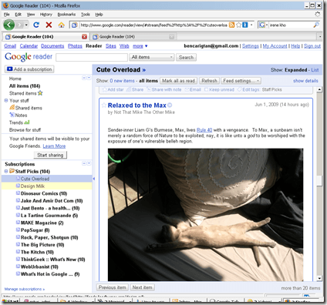Switch to the second Google Reader tab
This screenshot has height=305, width=327.
click(133, 37)
